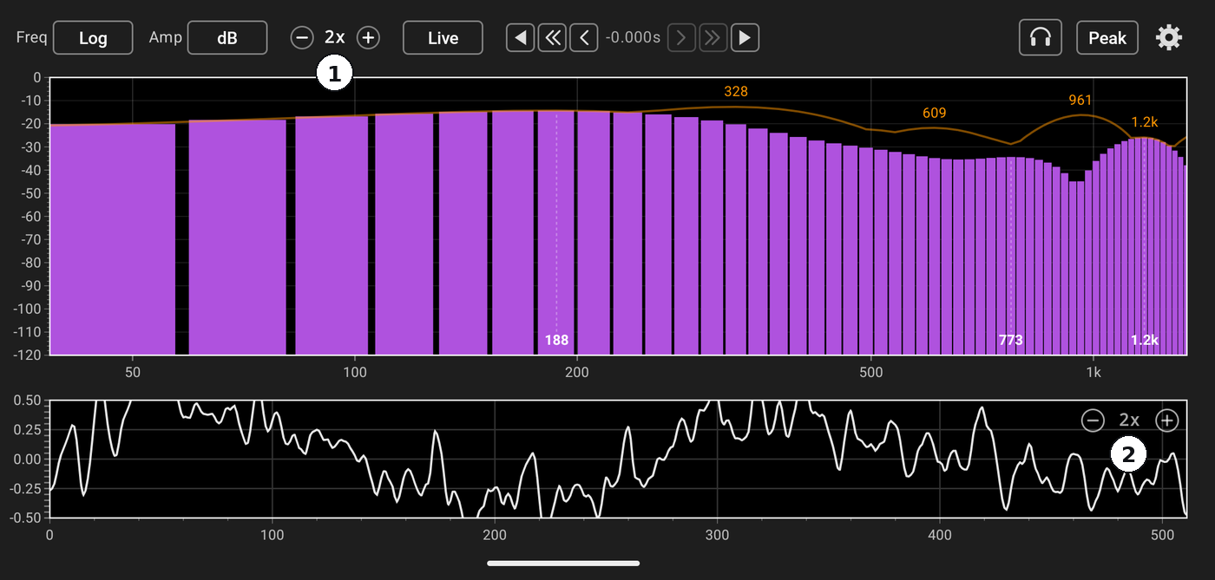Click the spectrum 2x zoom value
This screenshot has height=580, width=1215.
click(335, 38)
